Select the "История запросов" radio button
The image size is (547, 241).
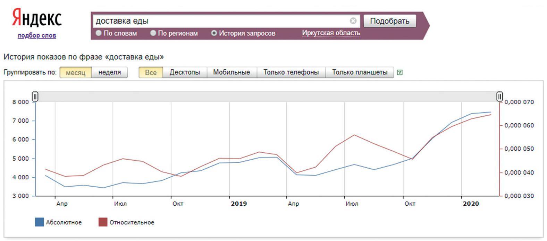tap(214, 33)
